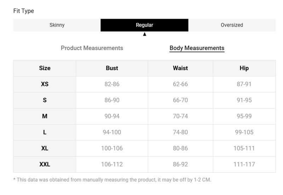The width and height of the screenshot is (283, 195).
Task: Select the M size row label
Action: (x=45, y=116)
